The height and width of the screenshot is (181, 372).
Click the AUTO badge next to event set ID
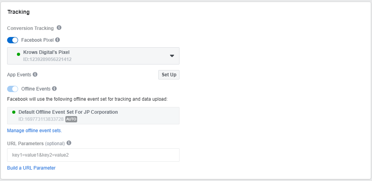click(71, 119)
